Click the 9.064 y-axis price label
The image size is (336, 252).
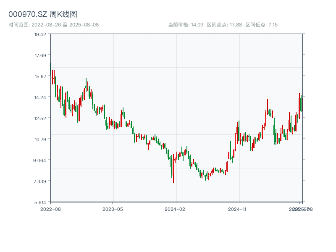(40, 160)
